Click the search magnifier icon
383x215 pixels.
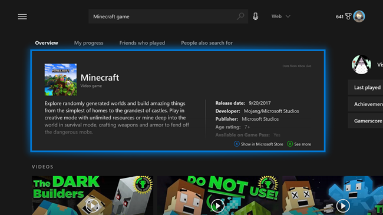[x=240, y=16]
